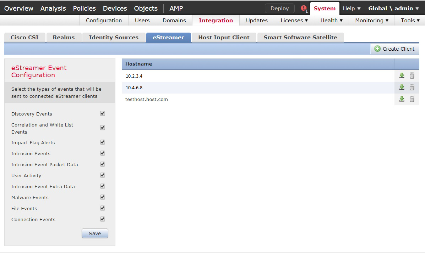The image size is (425, 253).
Task: Disable Malware Events checkbox
Action: point(103,197)
